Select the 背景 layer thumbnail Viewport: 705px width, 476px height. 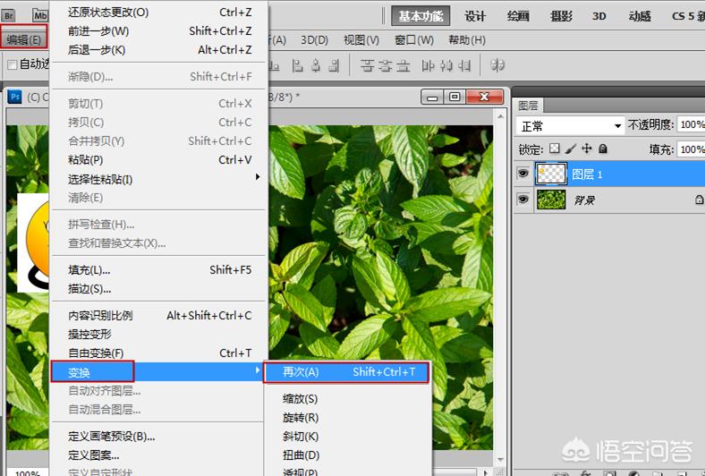coord(551,200)
